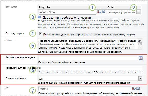Open the Order dropdown arrow
The width and height of the screenshot is (148, 96).
[138, 12]
